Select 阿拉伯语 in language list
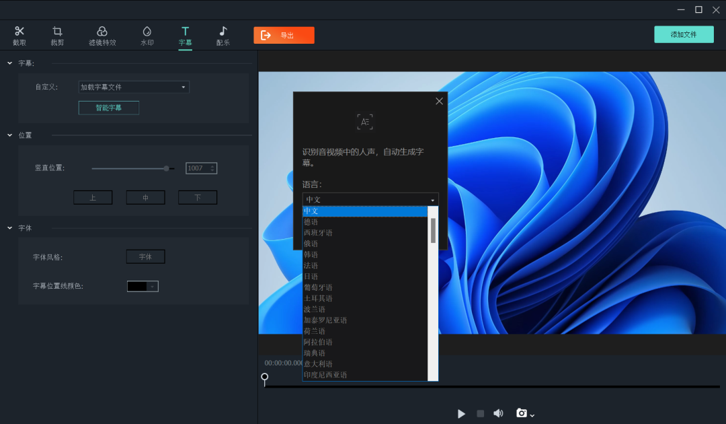This screenshot has height=424, width=726. click(365, 342)
